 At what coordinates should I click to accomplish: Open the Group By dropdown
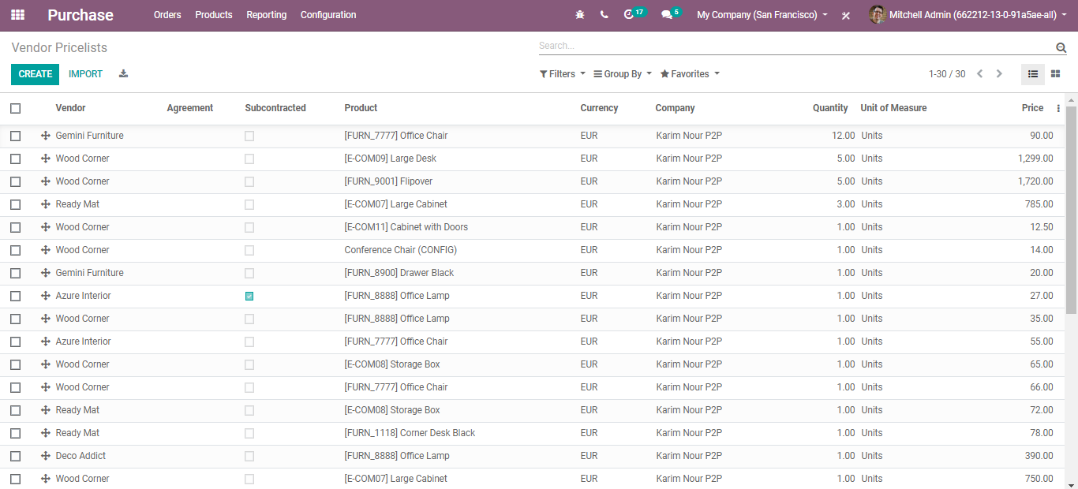(x=623, y=74)
